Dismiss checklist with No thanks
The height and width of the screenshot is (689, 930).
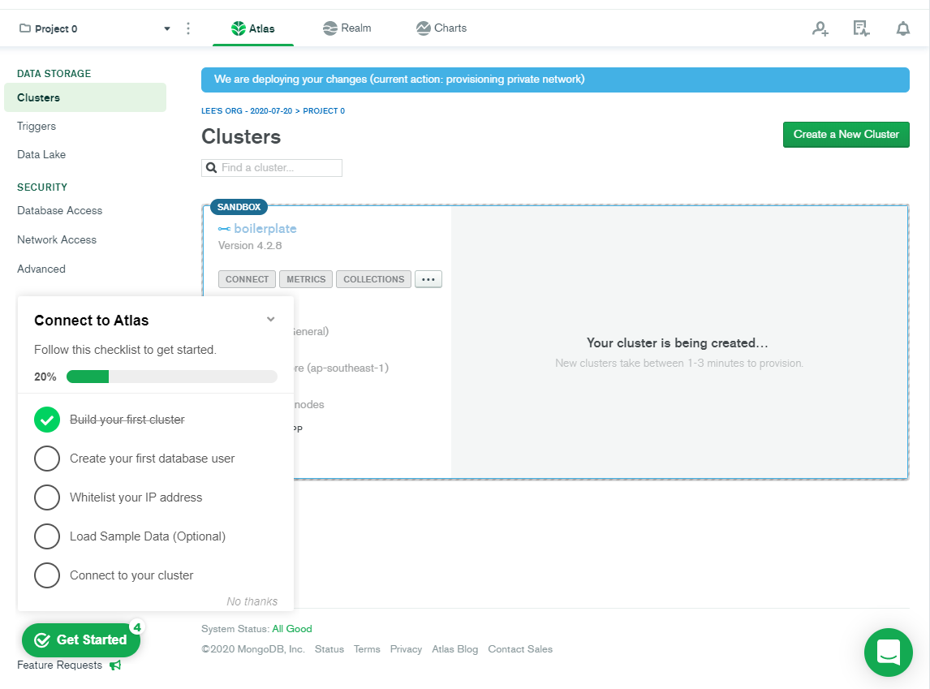(252, 601)
